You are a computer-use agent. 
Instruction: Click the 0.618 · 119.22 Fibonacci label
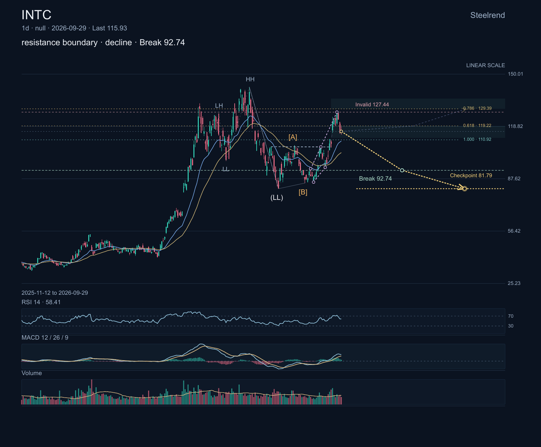[477, 126]
